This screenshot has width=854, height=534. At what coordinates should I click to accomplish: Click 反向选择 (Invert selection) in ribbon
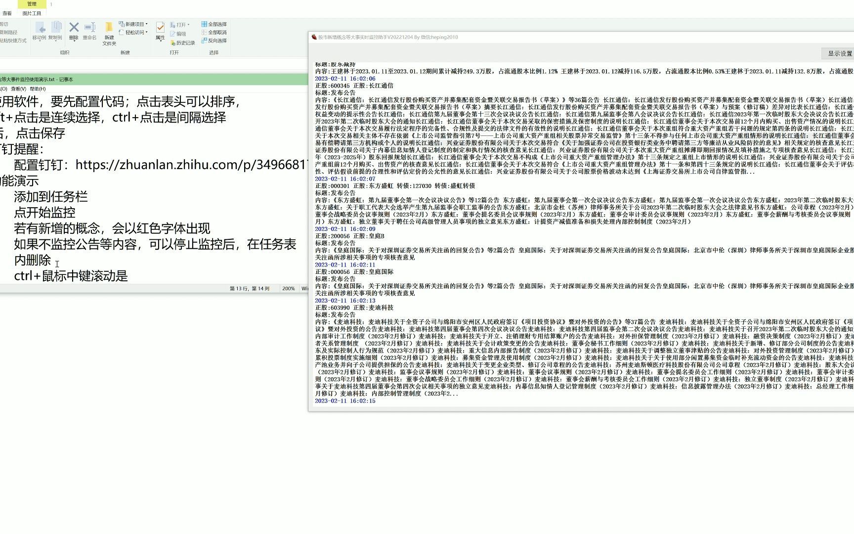[214, 41]
